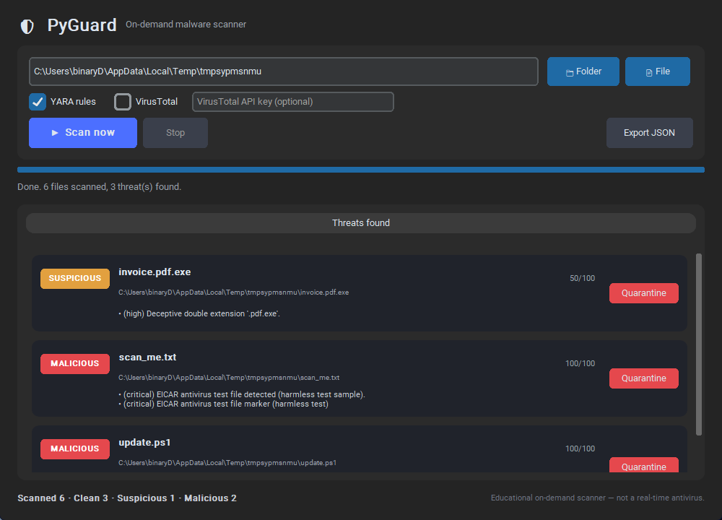This screenshot has width=722, height=520.
Task: Click the MALICIOUS badge for update.ps1
Action: (75, 448)
